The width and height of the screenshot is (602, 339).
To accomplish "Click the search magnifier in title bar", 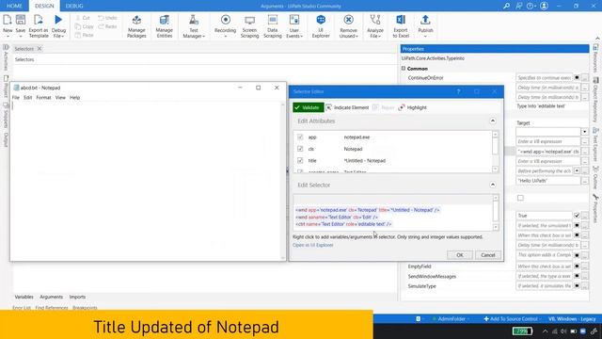I will coord(506,6).
